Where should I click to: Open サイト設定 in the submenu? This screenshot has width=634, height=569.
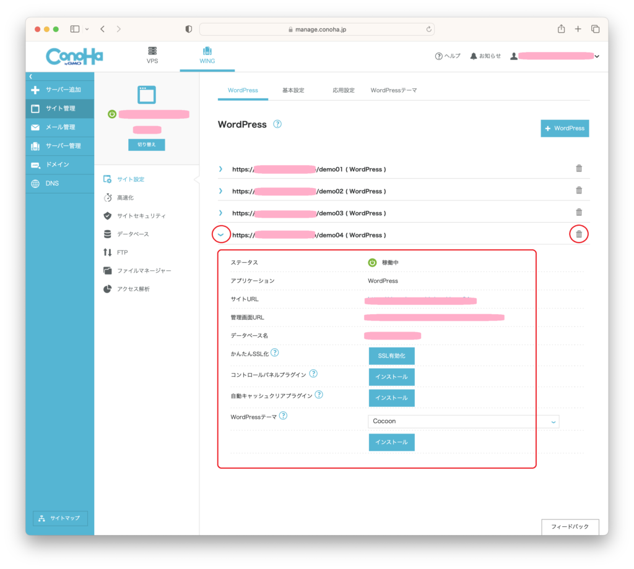pos(124,179)
